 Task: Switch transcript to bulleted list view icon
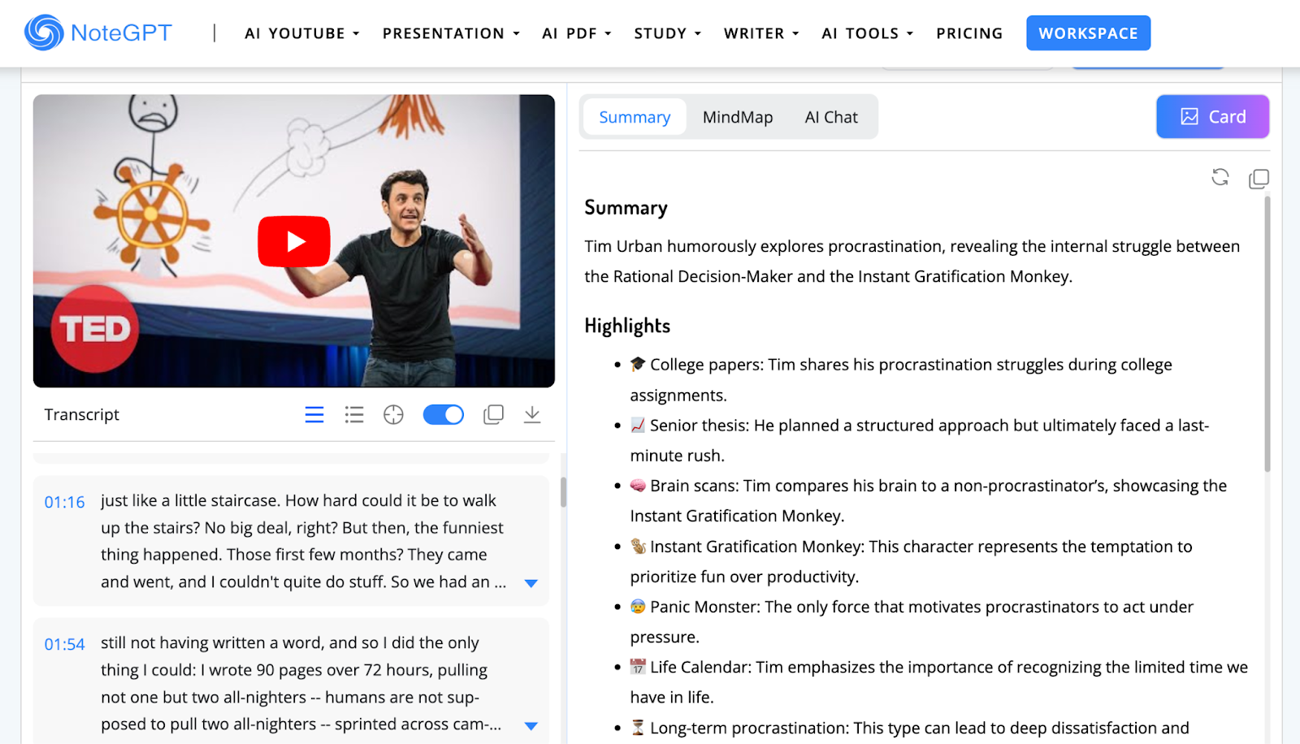click(354, 415)
